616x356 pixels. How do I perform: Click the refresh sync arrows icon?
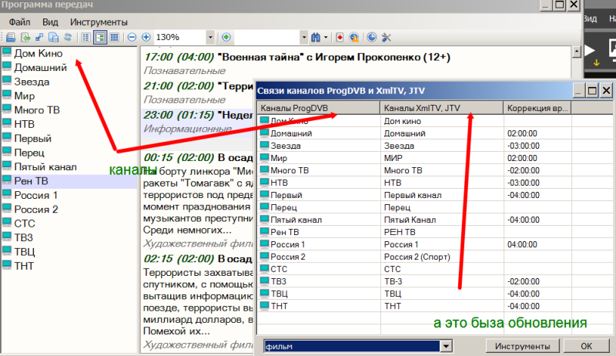(67, 37)
